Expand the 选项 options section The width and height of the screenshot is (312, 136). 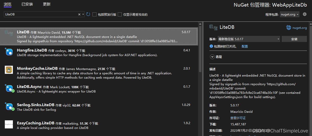click(212, 57)
